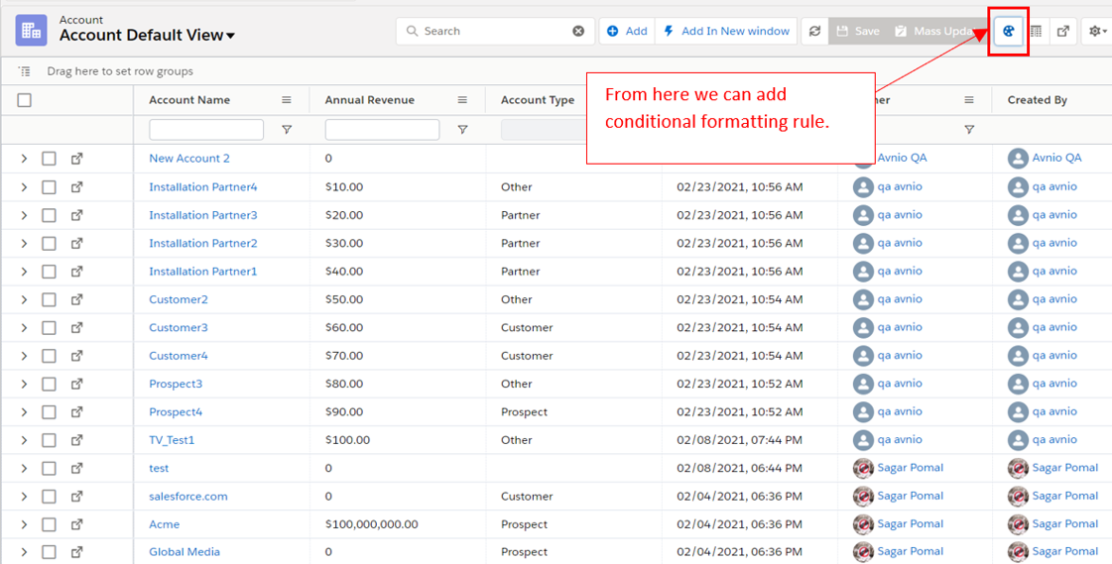Image resolution: width=1112 pixels, height=564 pixels.
Task: Click the Add button
Action: (626, 32)
